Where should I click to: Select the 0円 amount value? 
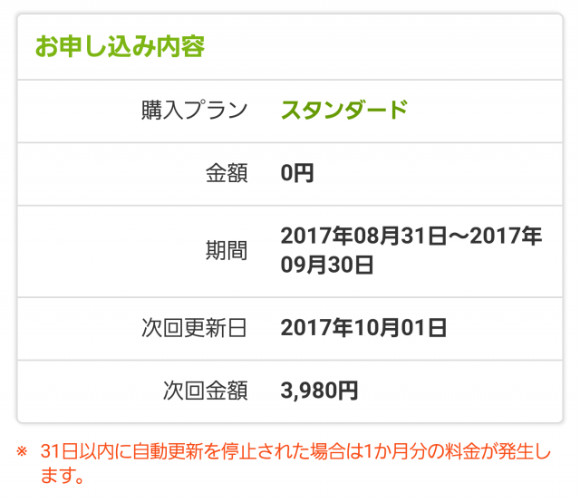(x=297, y=173)
